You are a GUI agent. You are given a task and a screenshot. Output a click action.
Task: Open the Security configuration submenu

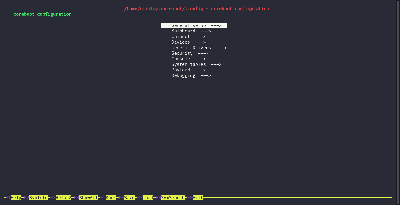point(182,53)
